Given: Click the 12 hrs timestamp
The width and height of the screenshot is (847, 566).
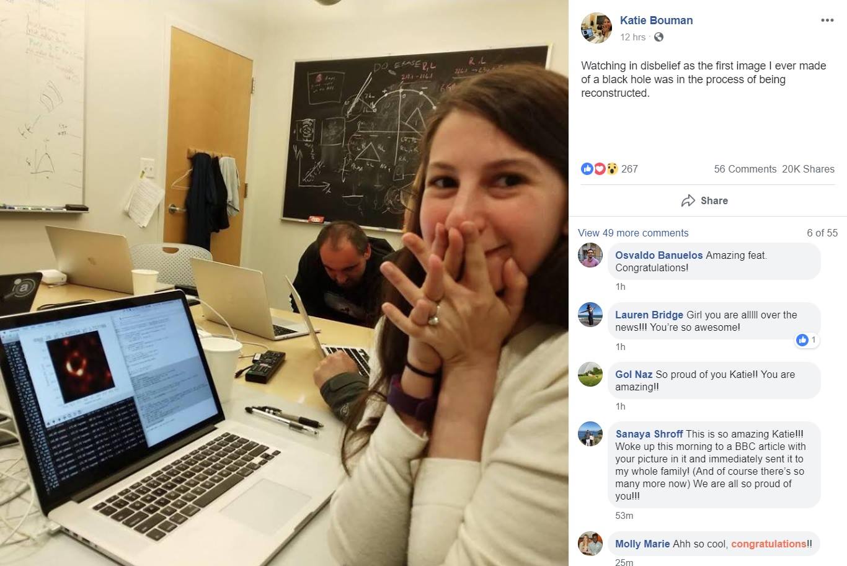Looking at the screenshot, I should (632, 37).
